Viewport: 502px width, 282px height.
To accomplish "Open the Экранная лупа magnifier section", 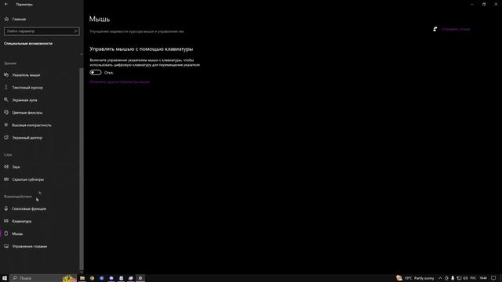I will point(21,100).
